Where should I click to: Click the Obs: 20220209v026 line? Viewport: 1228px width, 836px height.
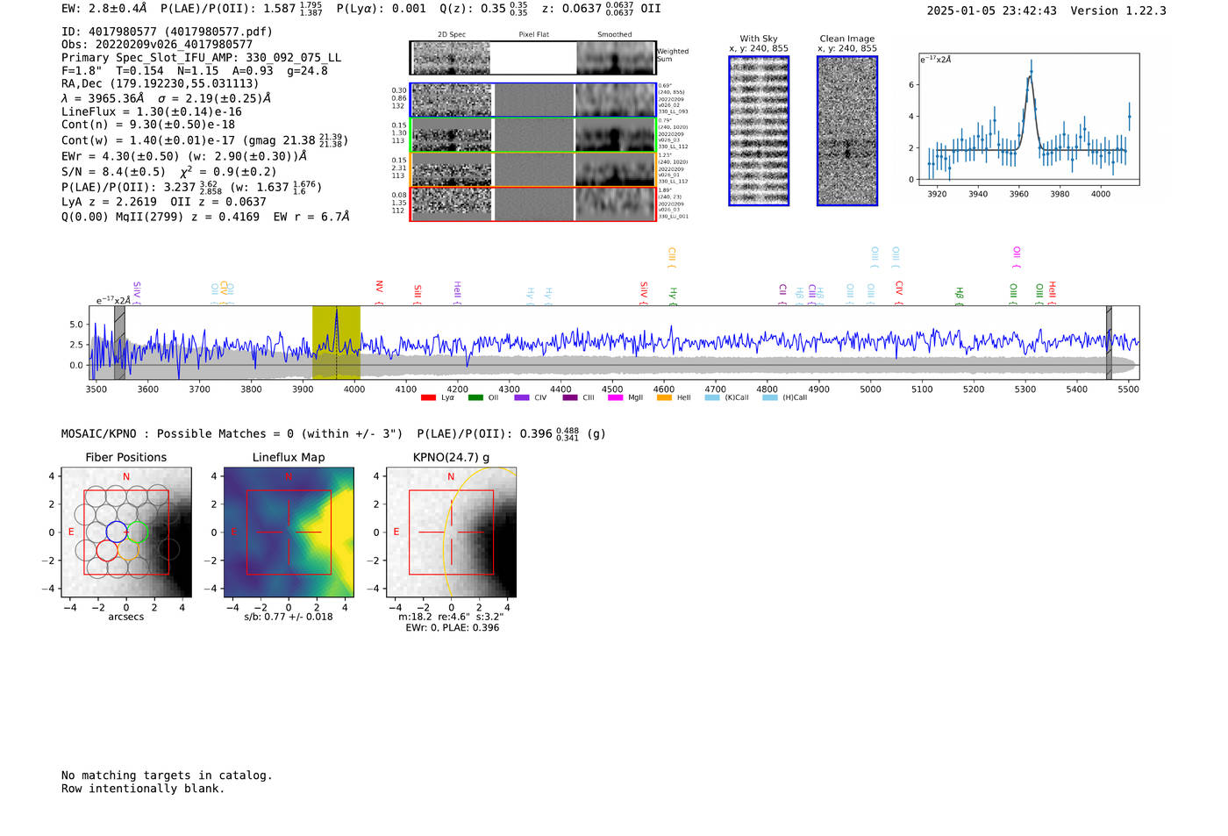(x=157, y=45)
